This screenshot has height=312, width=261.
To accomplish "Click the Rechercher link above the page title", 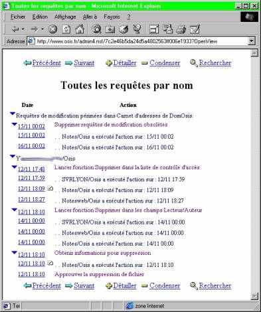I will click(215, 63).
